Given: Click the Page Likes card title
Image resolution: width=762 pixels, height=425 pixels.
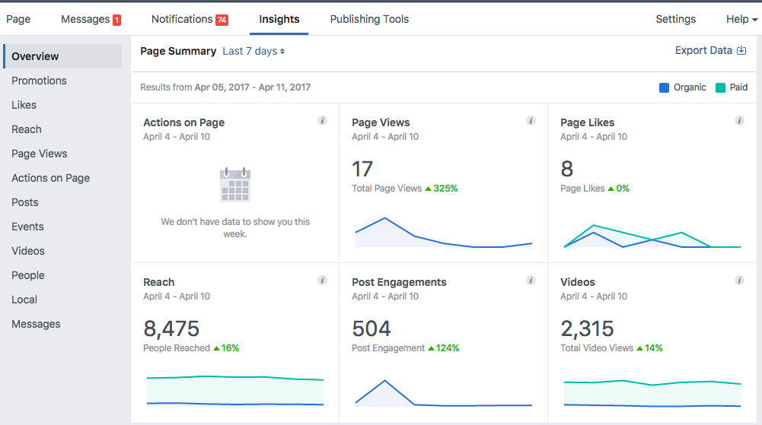Looking at the screenshot, I should click(x=587, y=122).
